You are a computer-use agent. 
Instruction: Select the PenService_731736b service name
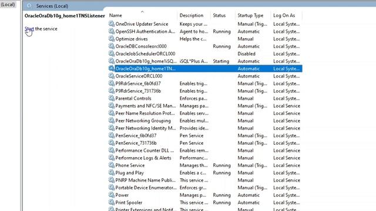coord(136,143)
